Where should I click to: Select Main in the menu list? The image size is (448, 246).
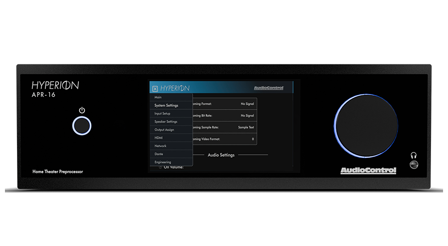[171, 98]
